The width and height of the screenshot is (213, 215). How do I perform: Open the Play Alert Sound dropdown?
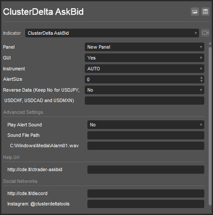pyautogui.click(x=146, y=125)
